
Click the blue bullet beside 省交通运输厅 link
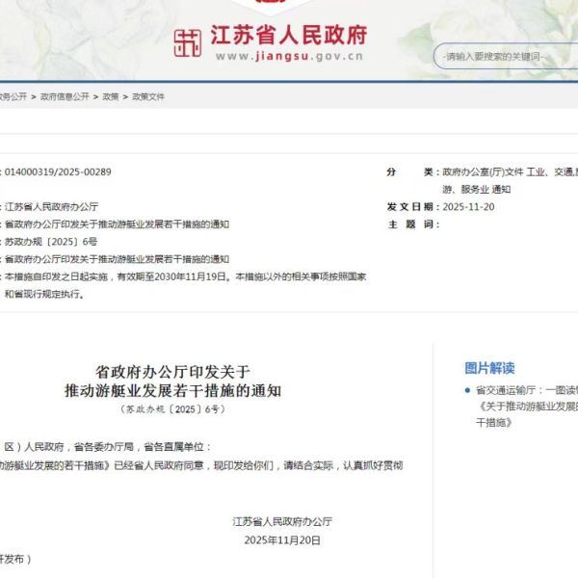(467, 391)
